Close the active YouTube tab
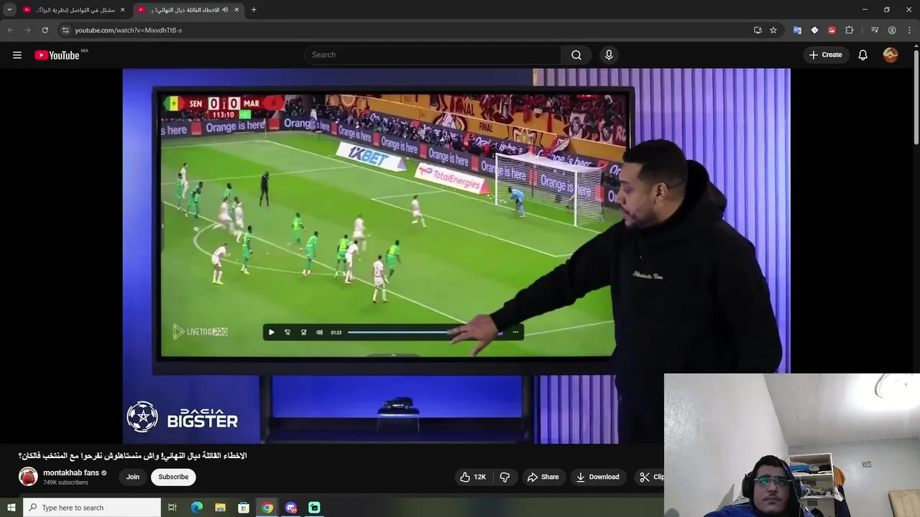920x517 pixels. (236, 10)
